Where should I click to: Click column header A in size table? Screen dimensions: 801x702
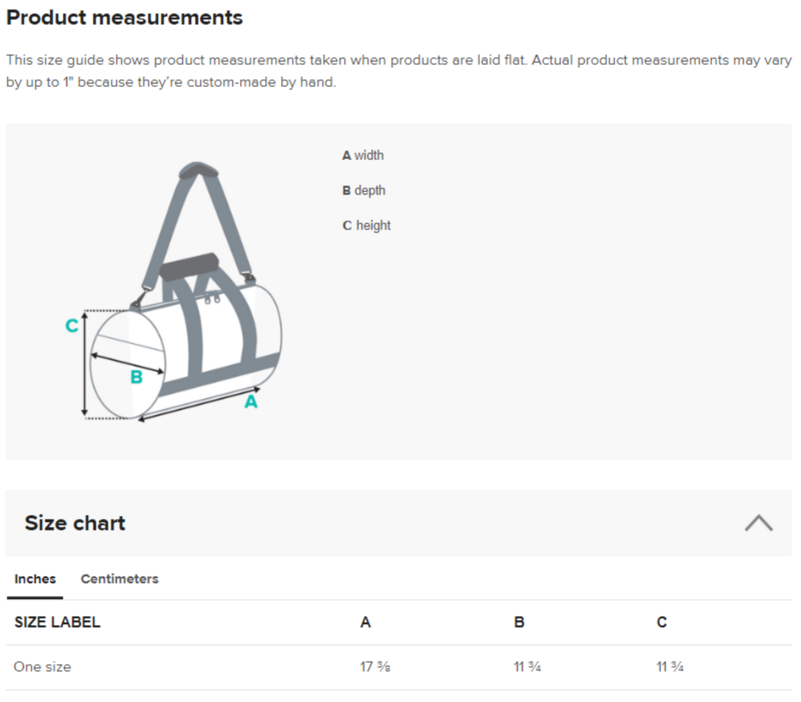(365, 622)
